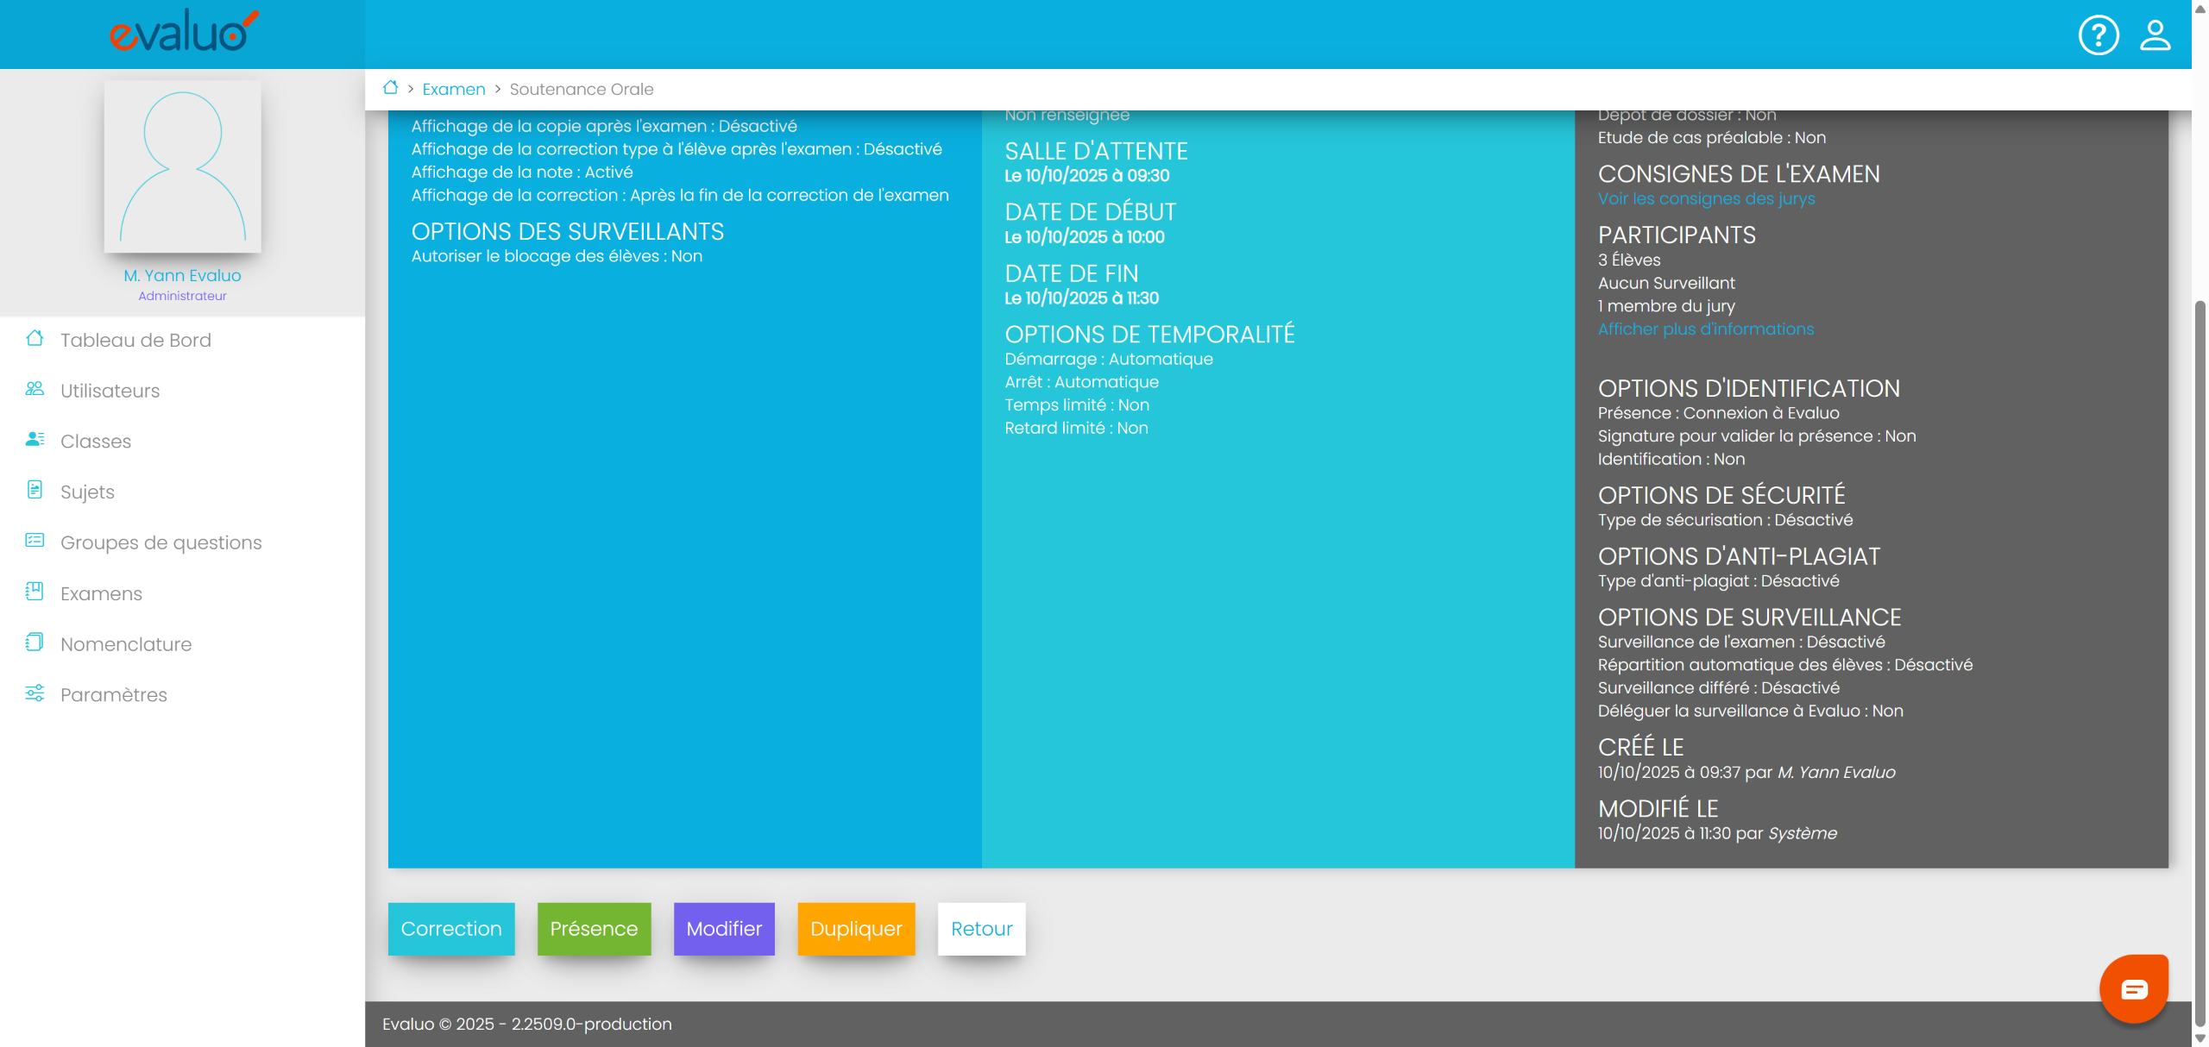Go to the Examens menu item
The height and width of the screenshot is (1047, 2209).
101,593
